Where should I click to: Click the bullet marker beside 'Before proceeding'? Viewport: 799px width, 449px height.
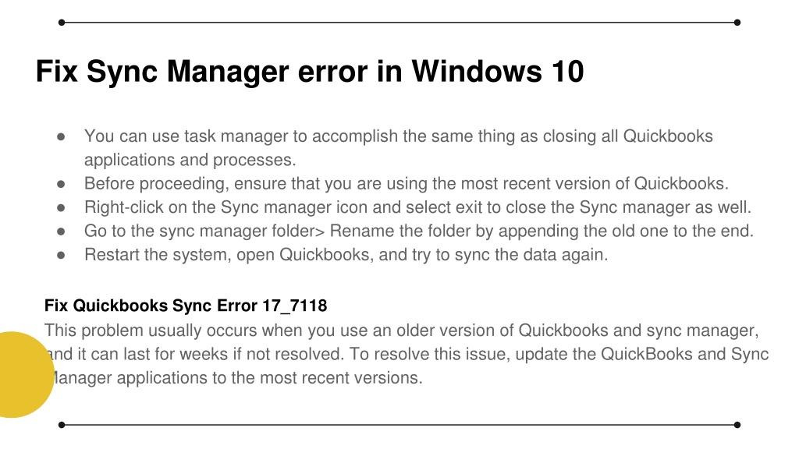click(x=61, y=184)
